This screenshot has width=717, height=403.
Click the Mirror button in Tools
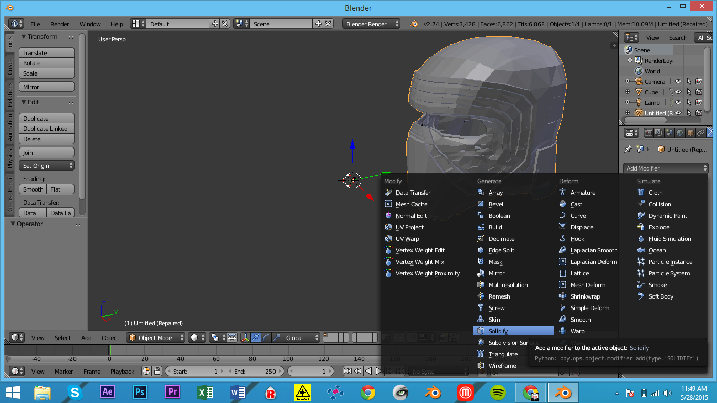coord(47,87)
